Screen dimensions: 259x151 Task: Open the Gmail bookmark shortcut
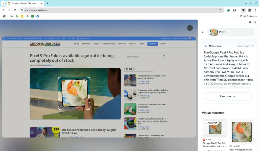click(x=12, y=16)
